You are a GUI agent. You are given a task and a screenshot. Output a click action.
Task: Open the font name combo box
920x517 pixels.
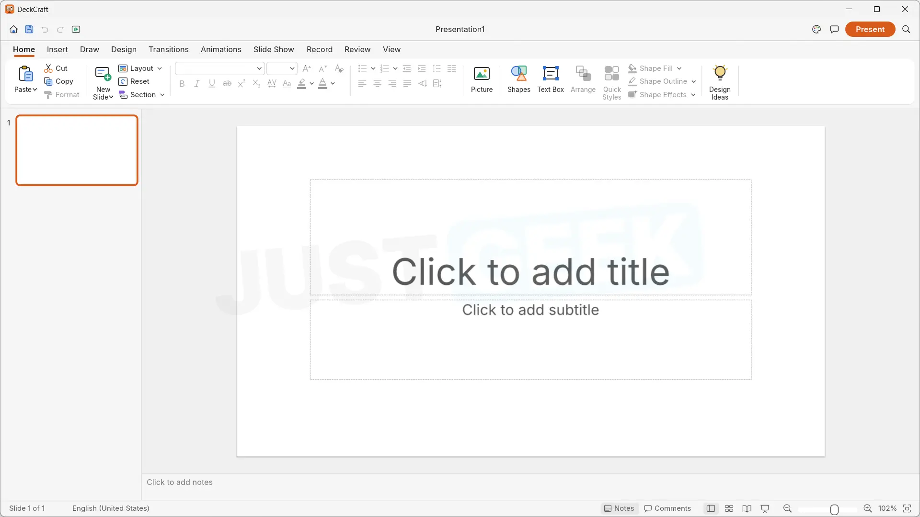coord(219,68)
